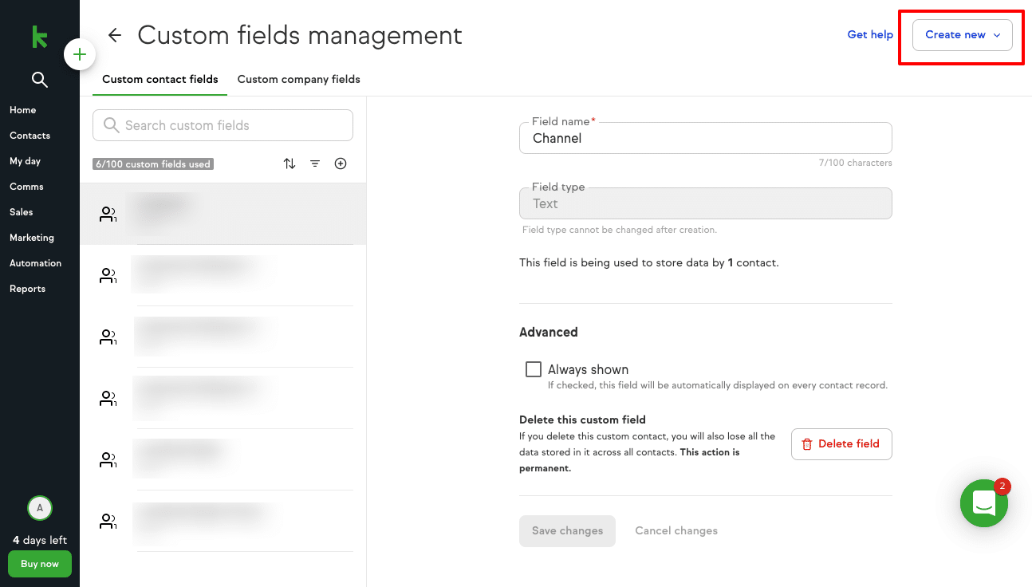
Task: Click Cancel changes
Action: [x=676, y=530]
